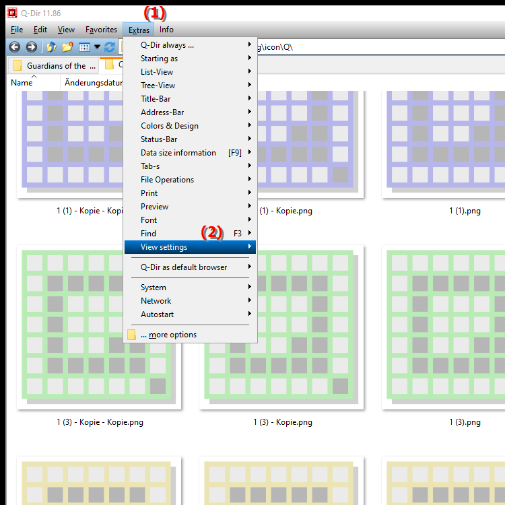This screenshot has height=505, width=505.
Task: Open the System submenu
Action: (190, 288)
